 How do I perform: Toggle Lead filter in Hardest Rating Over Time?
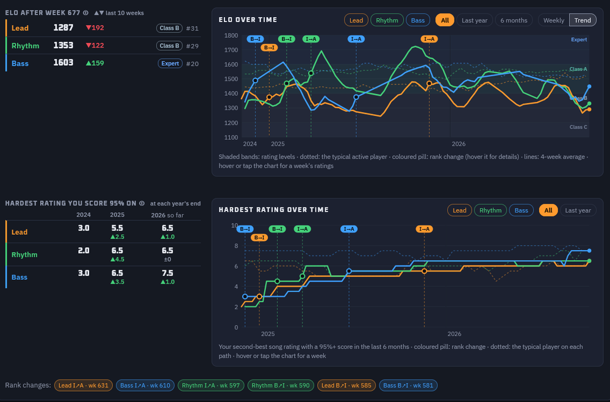[459, 210]
